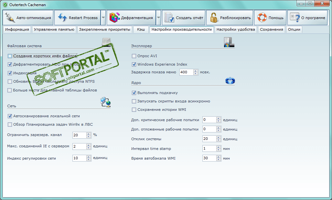Click the Restart Process button label

[x=83, y=18]
